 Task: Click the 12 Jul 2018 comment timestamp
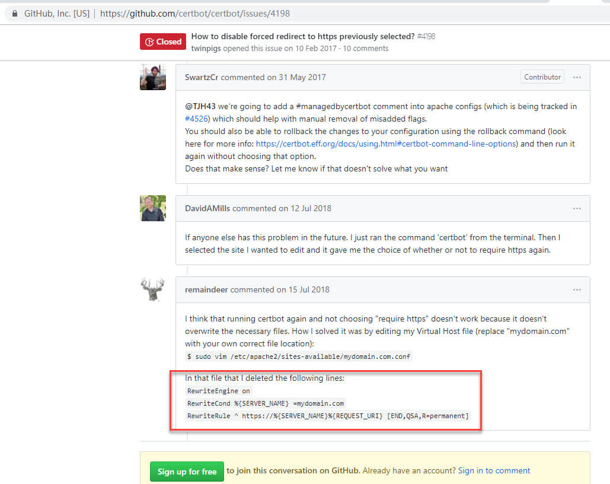(x=311, y=208)
